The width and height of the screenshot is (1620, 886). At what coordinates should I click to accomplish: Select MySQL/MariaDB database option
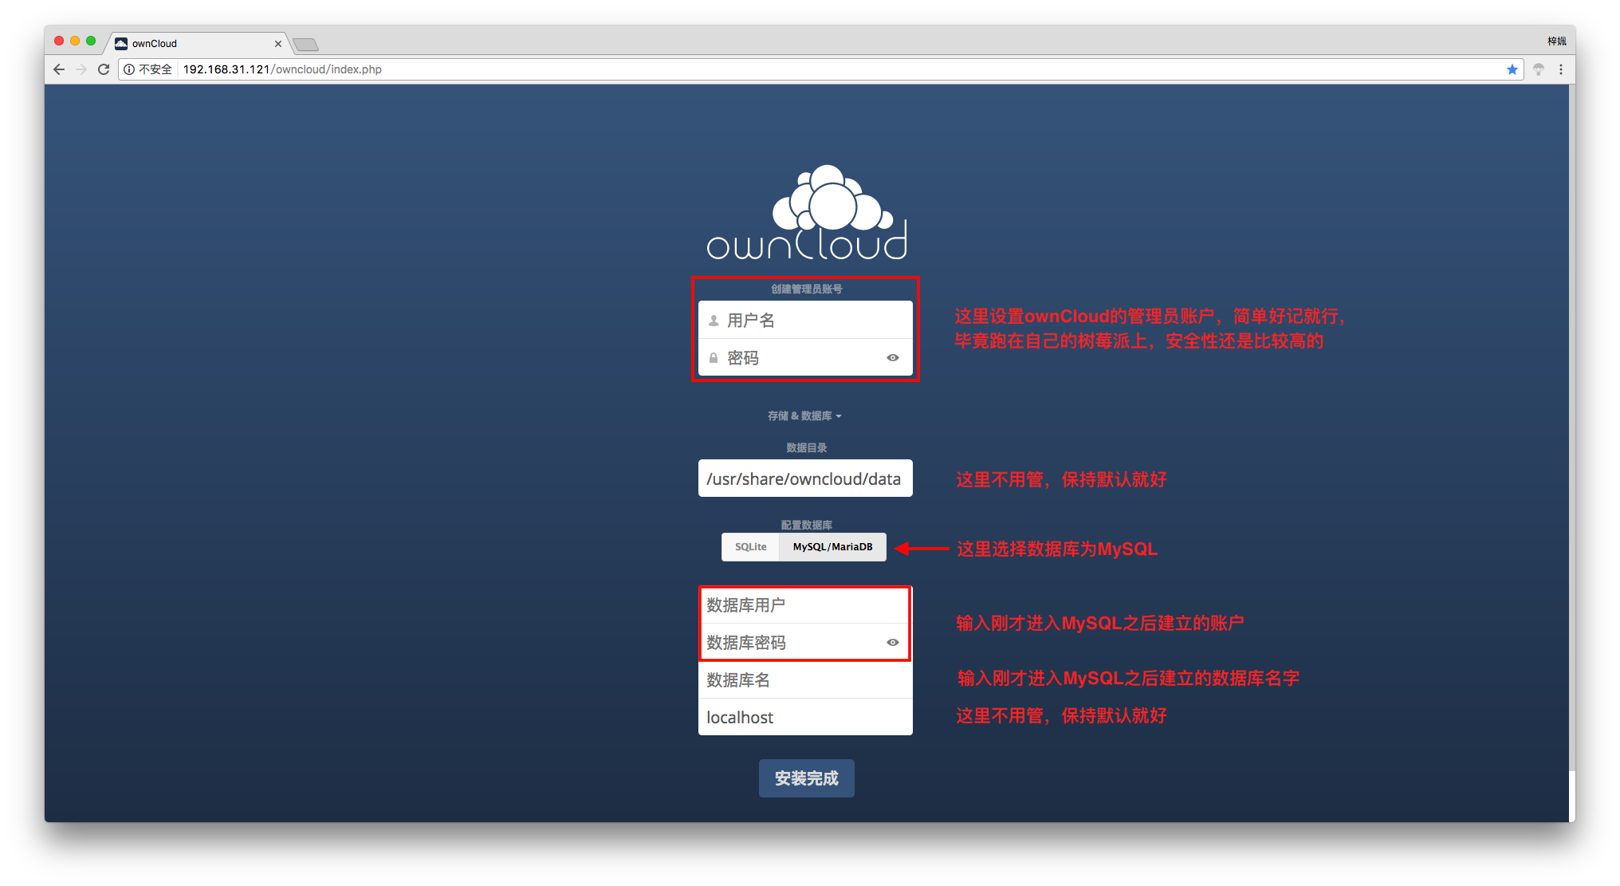tap(832, 547)
